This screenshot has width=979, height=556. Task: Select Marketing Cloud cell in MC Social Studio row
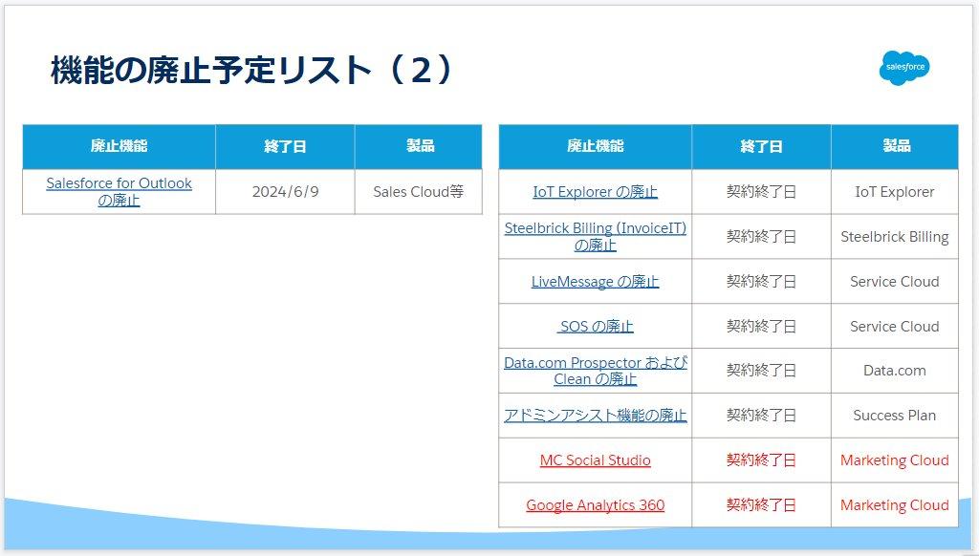tap(895, 460)
